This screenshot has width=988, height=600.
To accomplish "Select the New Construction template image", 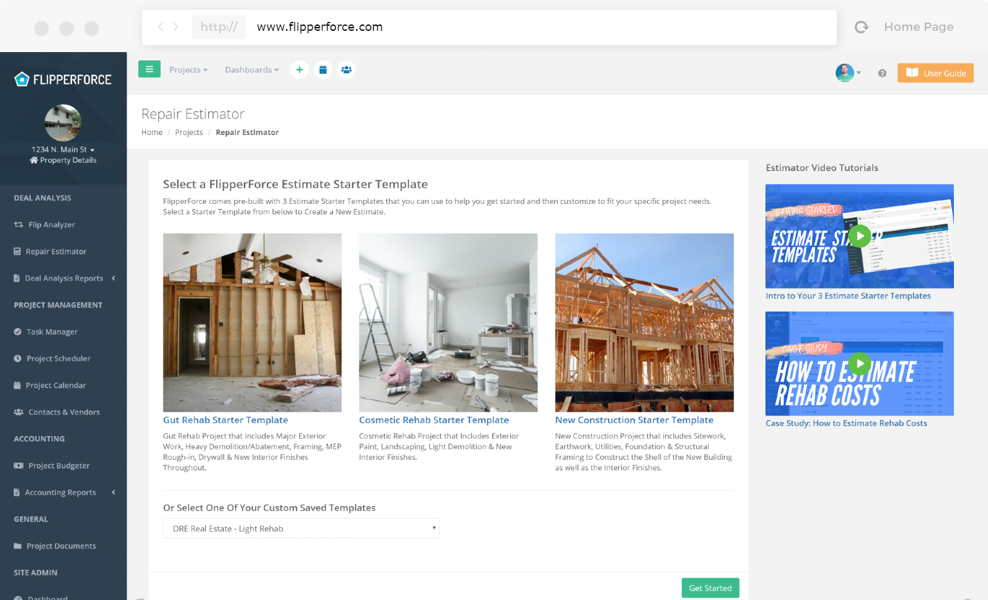I will click(645, 322).
